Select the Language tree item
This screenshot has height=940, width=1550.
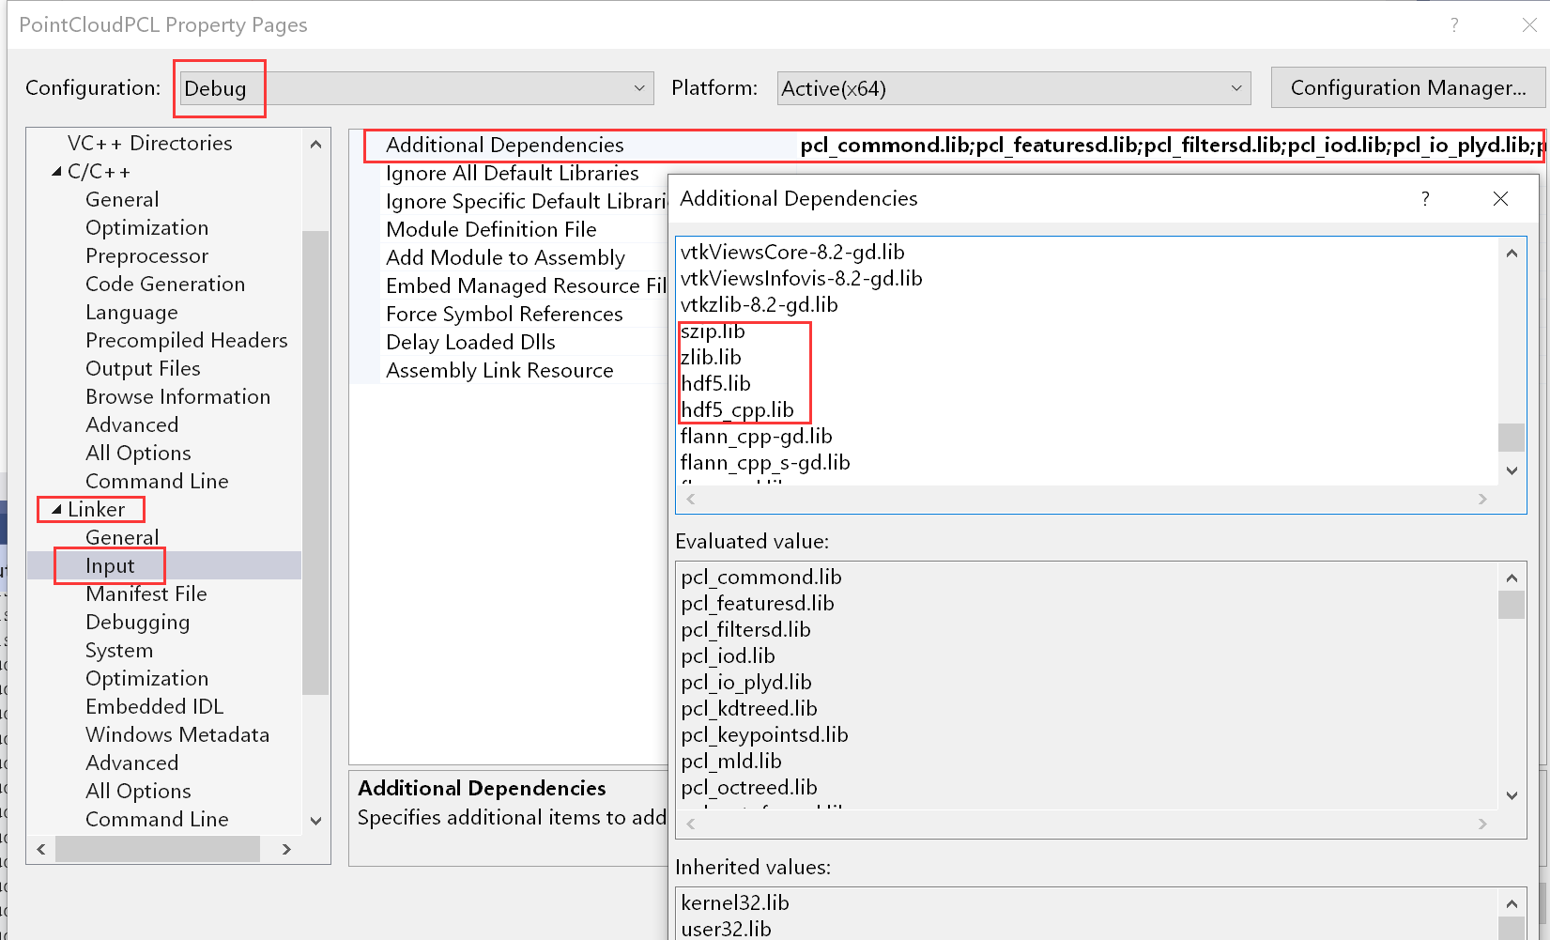pos(131,312)
